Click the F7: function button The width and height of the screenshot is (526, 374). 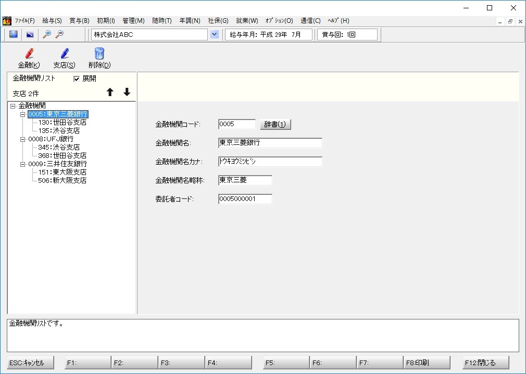pos(380,363)
